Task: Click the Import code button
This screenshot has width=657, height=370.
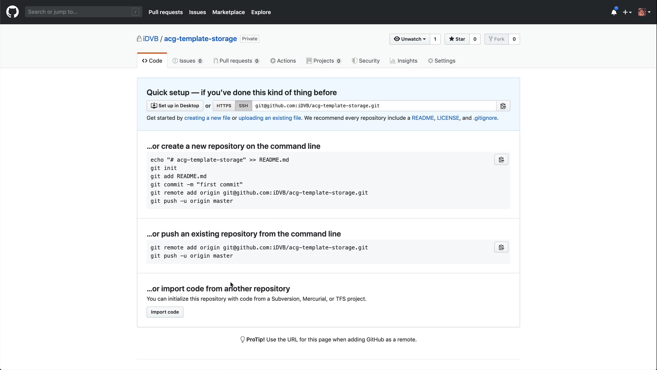Action: click(165, 312)
